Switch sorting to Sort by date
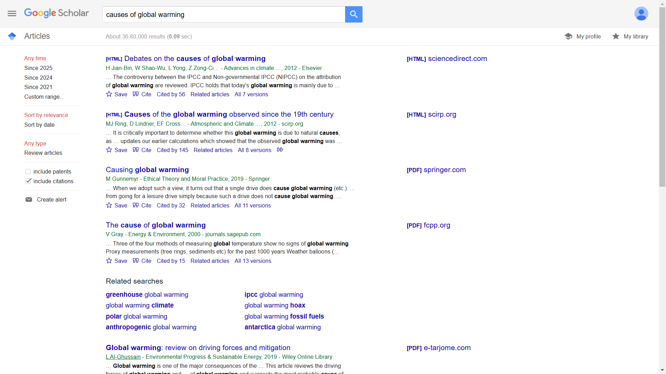The image size is (666, 374). click(39, 125)
